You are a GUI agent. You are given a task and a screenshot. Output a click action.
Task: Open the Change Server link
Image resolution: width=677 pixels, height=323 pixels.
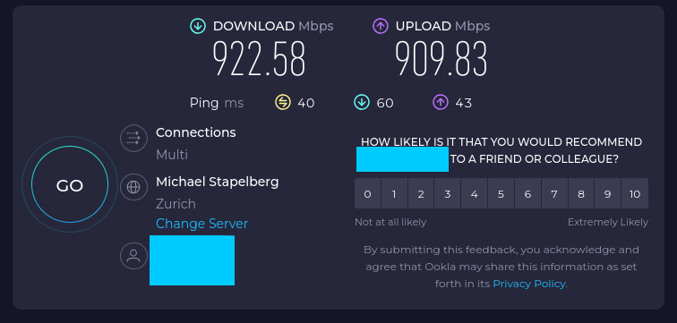point(201,224)
